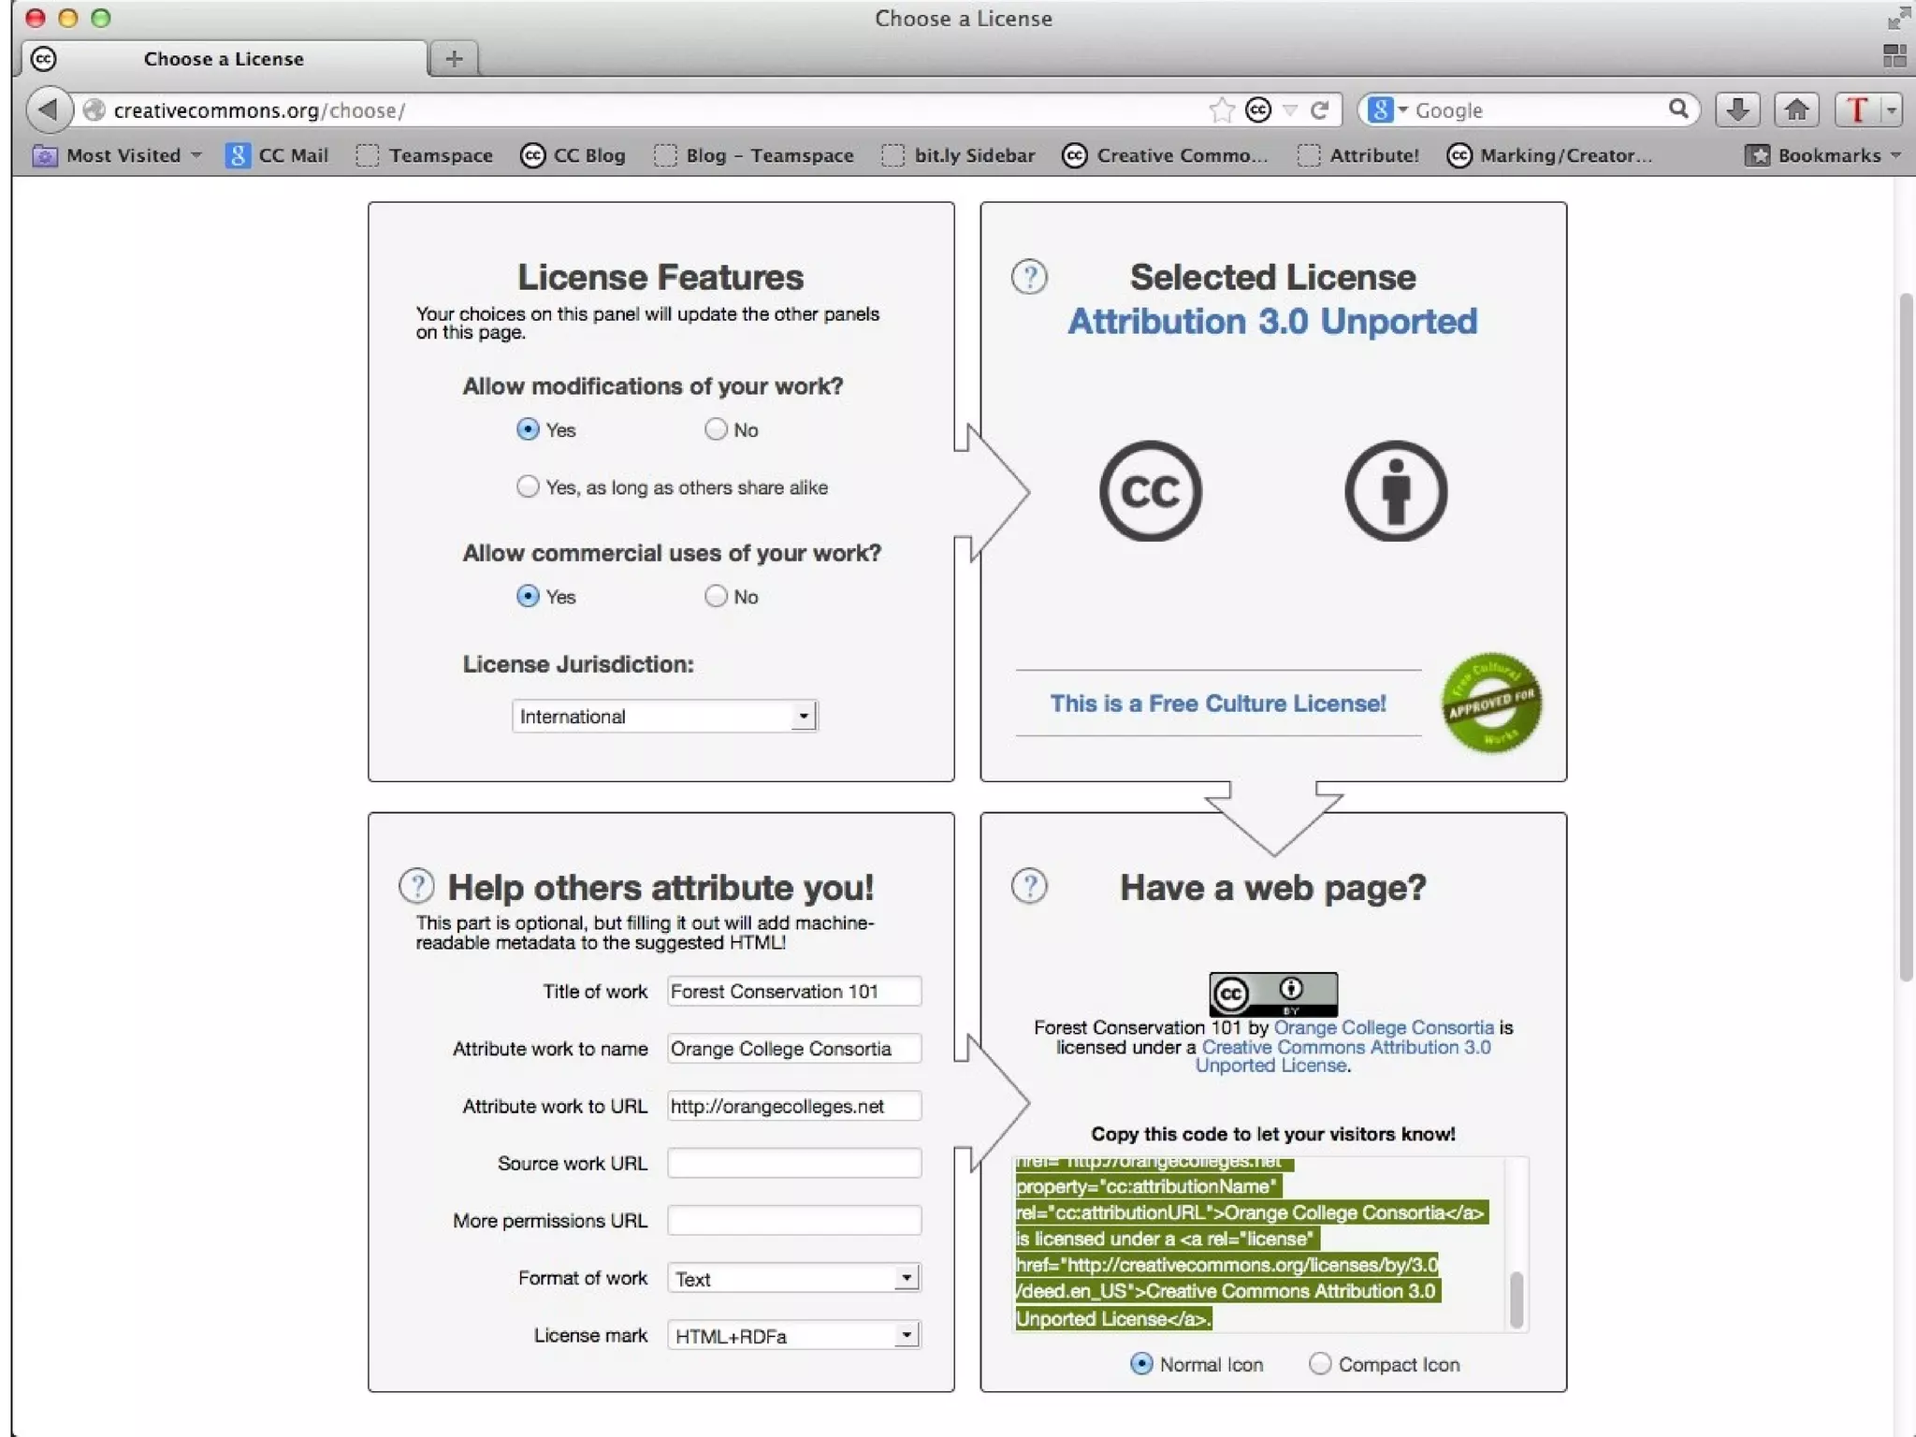
Task: Expand the Format of work dropdown
Action: pos(793,1278)
